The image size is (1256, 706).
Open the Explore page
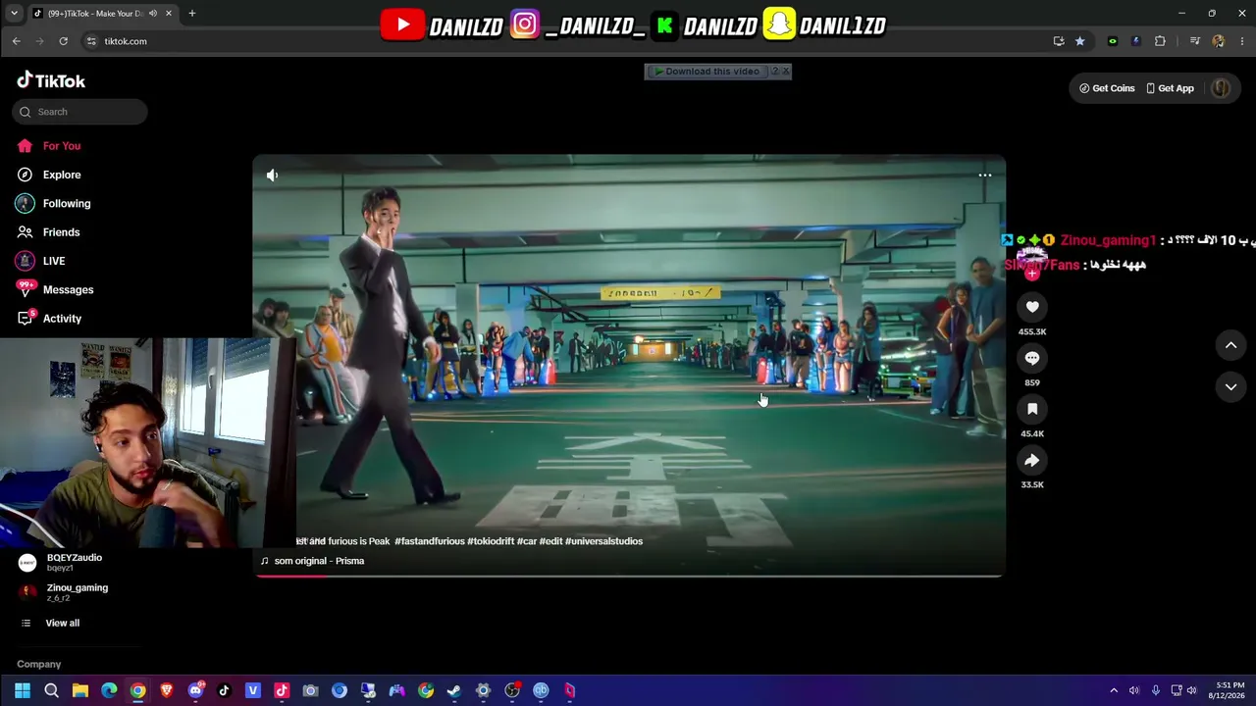click(49, 175)
